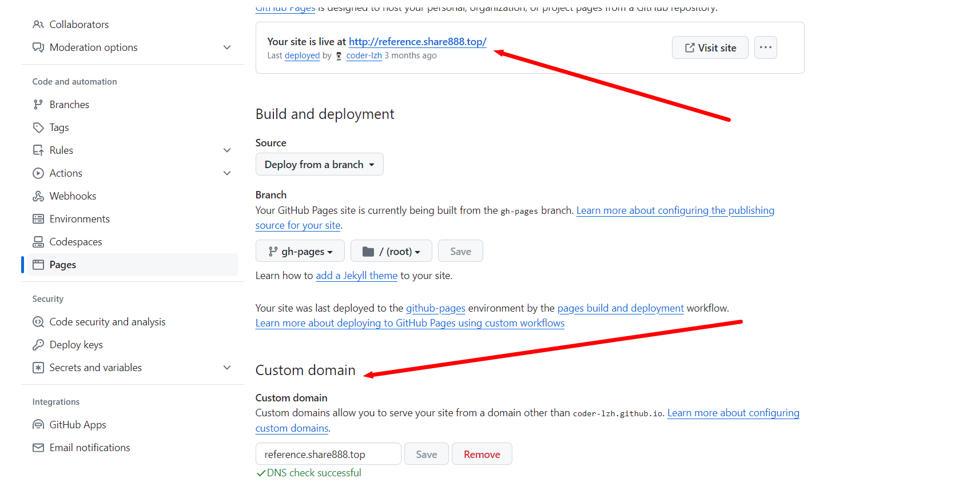Click the GitHub Apps robot icon
The image size is (959, 490).
[38, 425]
